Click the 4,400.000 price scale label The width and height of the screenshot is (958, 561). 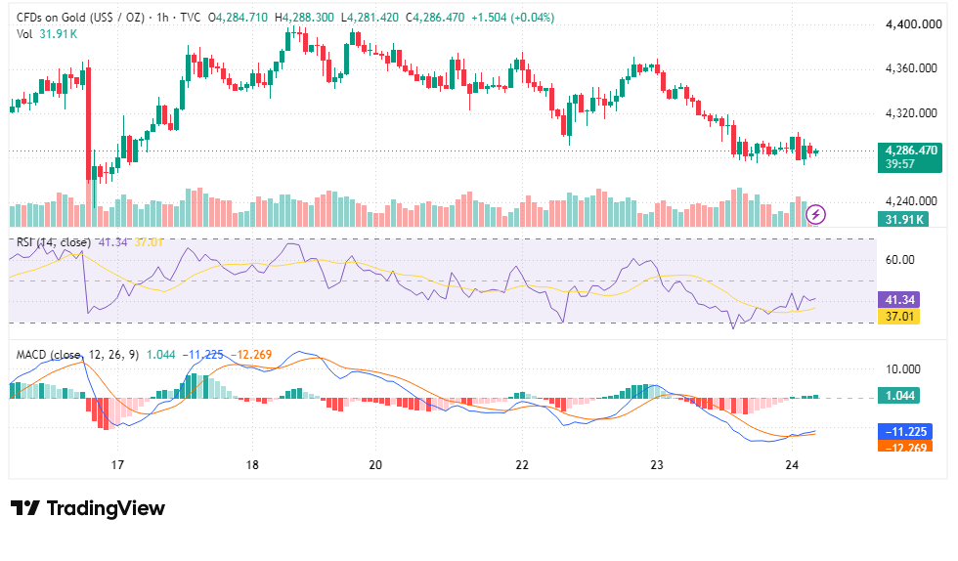[x=913, y=24]
